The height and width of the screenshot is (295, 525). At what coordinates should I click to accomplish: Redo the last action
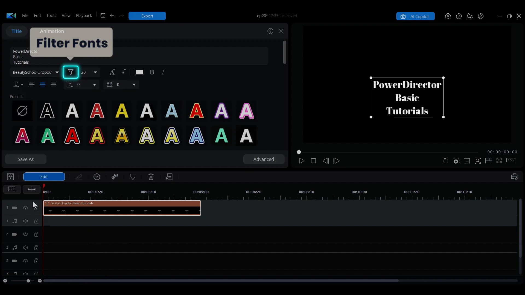(122, 16)
